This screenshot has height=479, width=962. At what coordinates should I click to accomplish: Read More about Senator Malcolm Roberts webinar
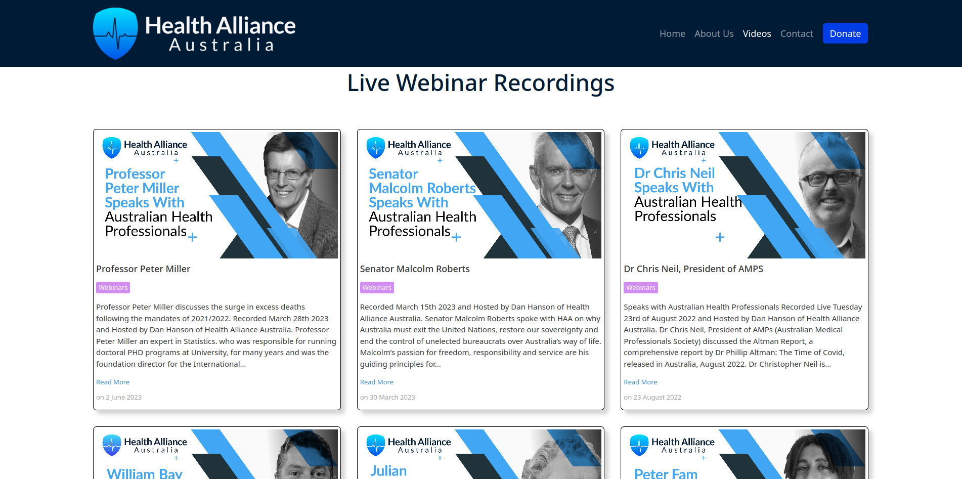click(376, 382)
